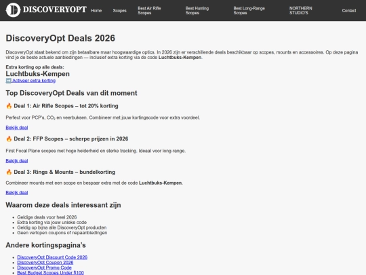Click the fire icon next to Deal 3
The image size is (366, 275).
(x=9, y=172)
